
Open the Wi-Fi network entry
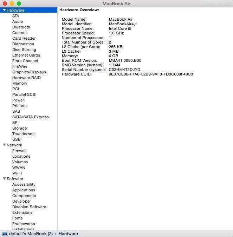click(x=17, y=173)
